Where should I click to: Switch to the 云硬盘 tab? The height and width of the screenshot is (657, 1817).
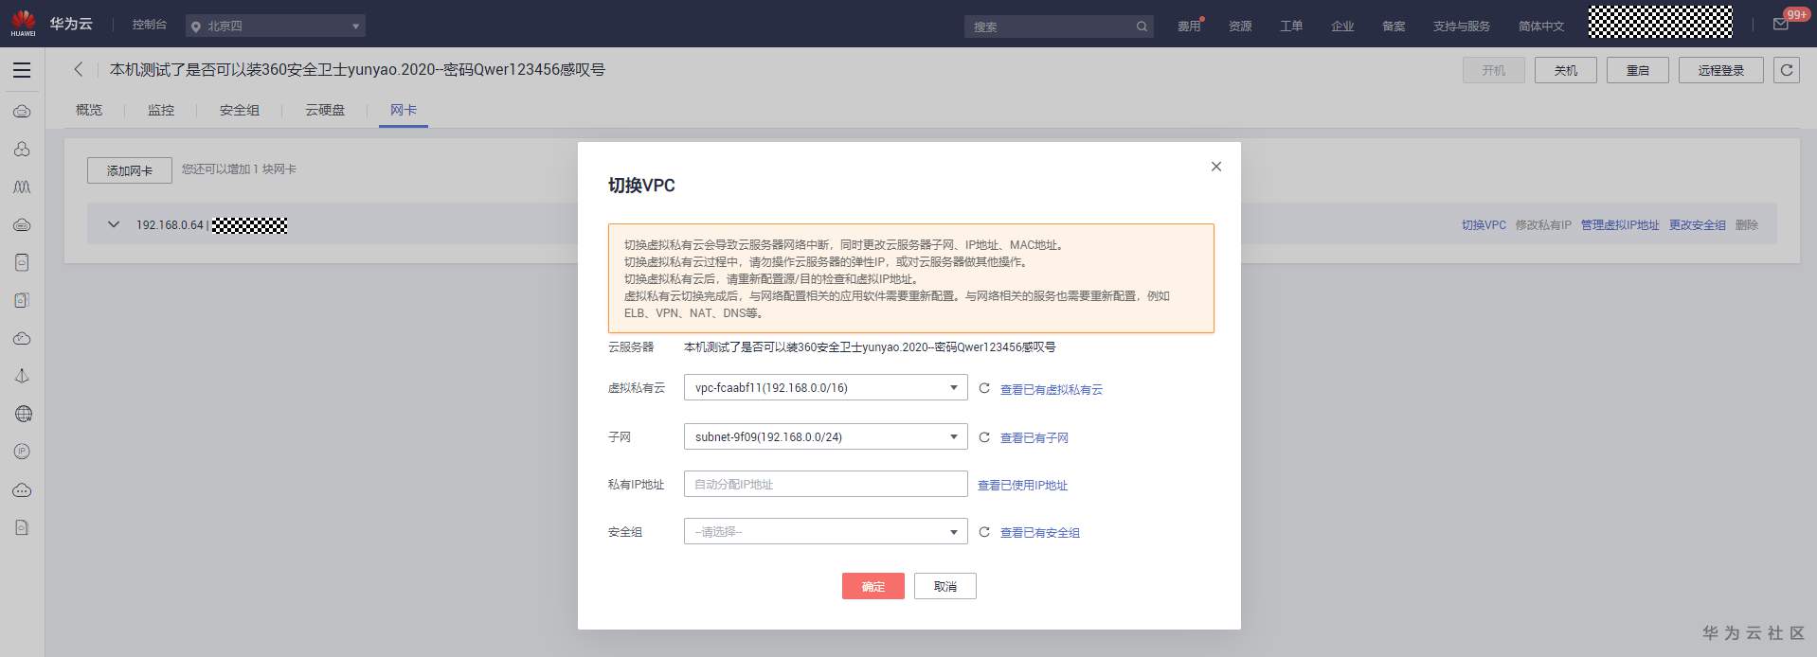325,110
